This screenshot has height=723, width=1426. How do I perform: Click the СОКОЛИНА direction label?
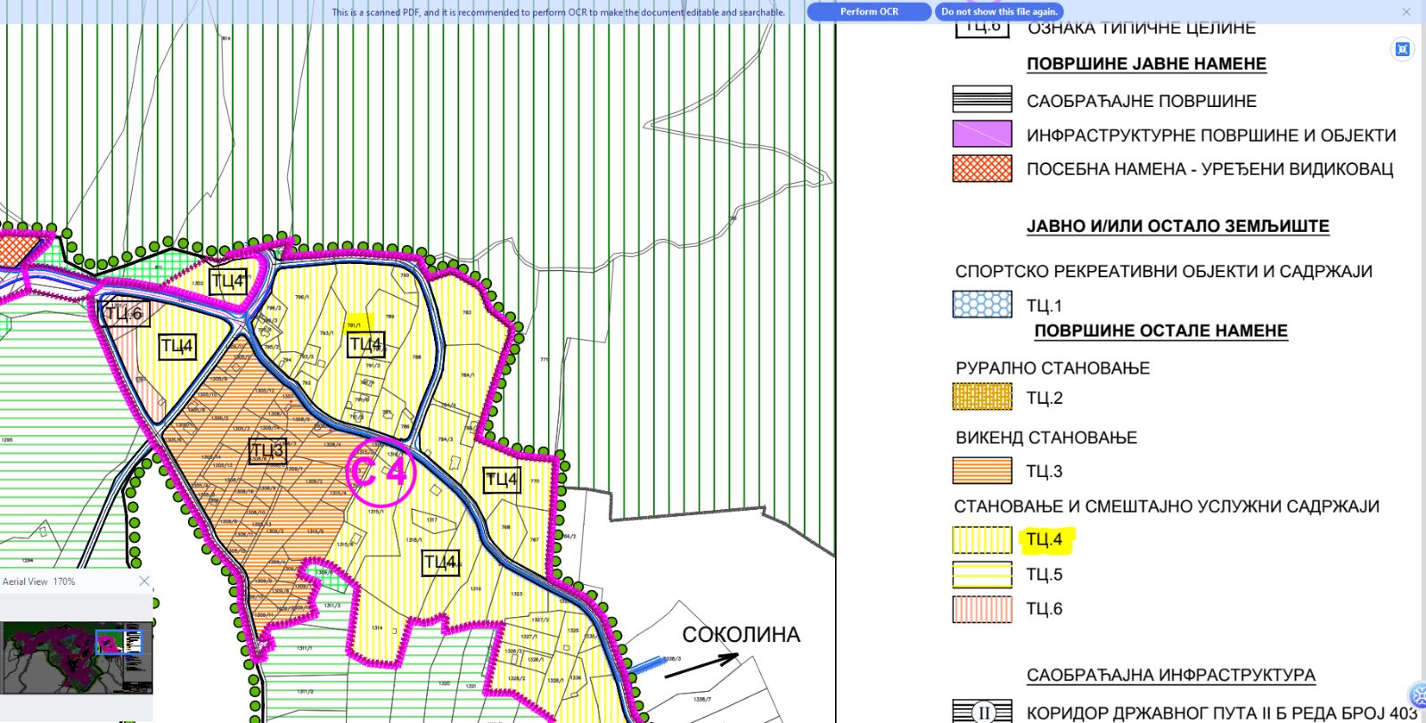coord(741,635)
